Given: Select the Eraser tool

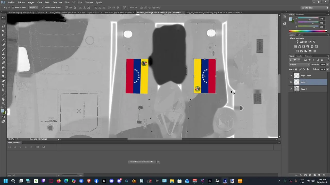Looking at the screenshot, I should [x=3, y=63].
